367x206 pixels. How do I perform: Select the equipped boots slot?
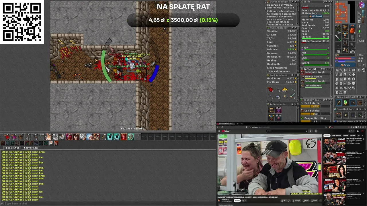345,49
